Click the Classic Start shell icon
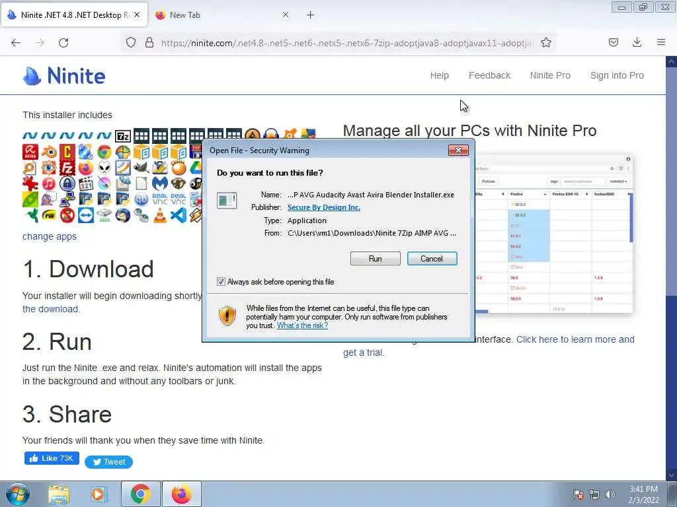 pyautogui.click(x=122, y=152)
